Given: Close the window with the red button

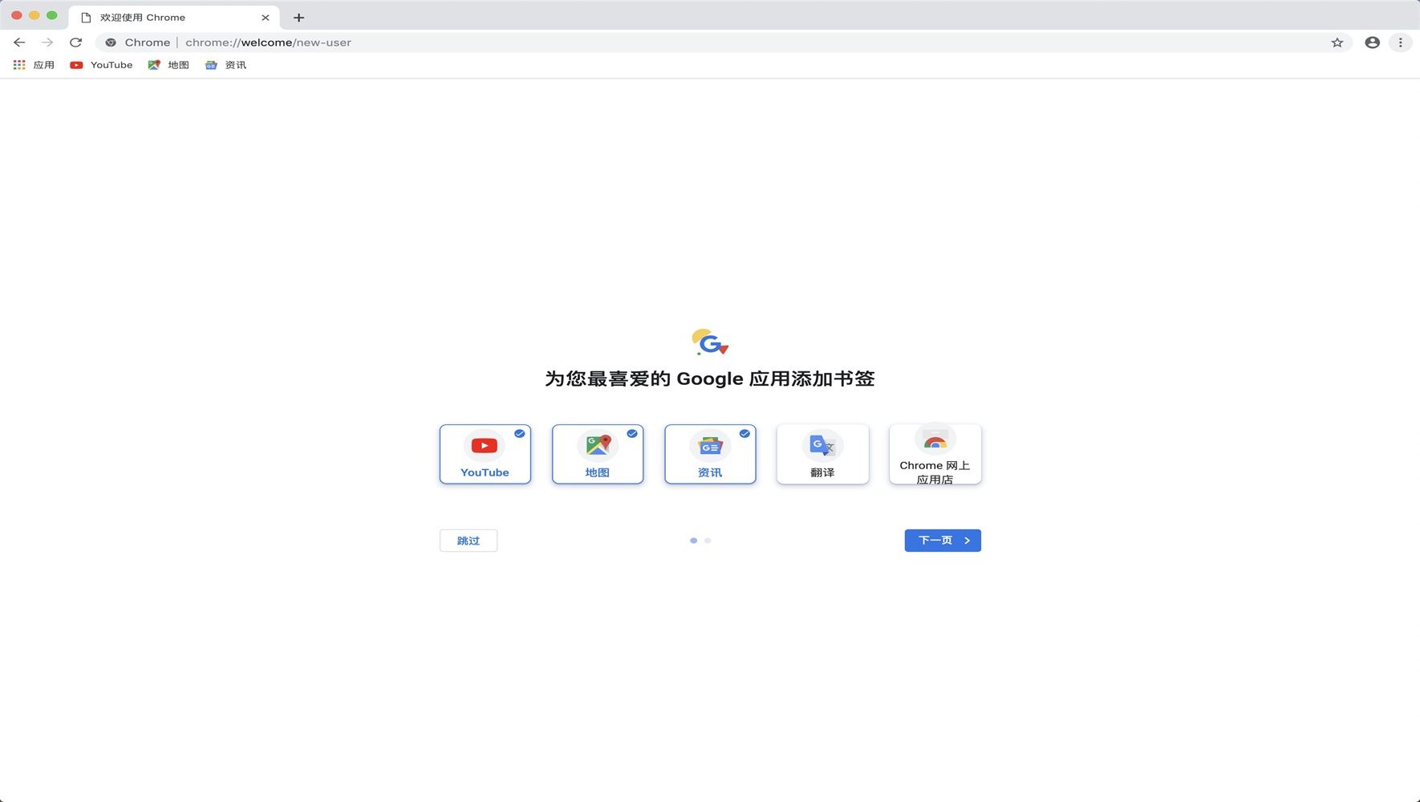Looking at the screenshot, I should (16, 15).
